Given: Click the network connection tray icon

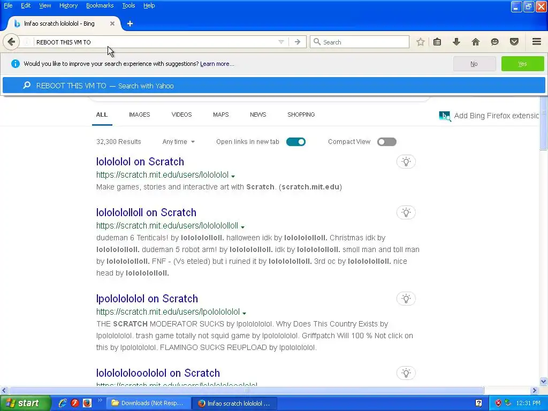Looking at the screenshot, I should (508, 403).
